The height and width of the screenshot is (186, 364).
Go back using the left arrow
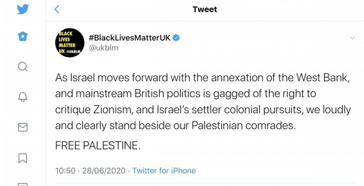click(x=56, y=9)
